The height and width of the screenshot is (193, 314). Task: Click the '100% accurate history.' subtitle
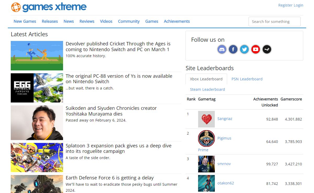(x=86, y=56)
